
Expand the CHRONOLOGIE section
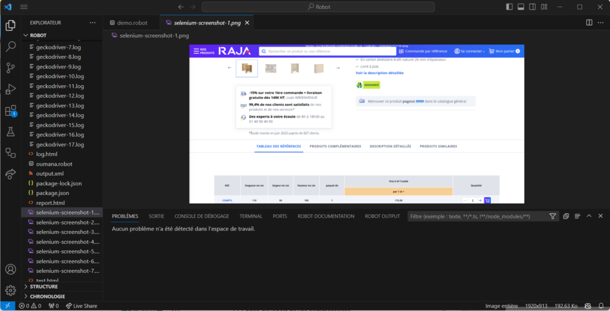(x=62, y=296)
